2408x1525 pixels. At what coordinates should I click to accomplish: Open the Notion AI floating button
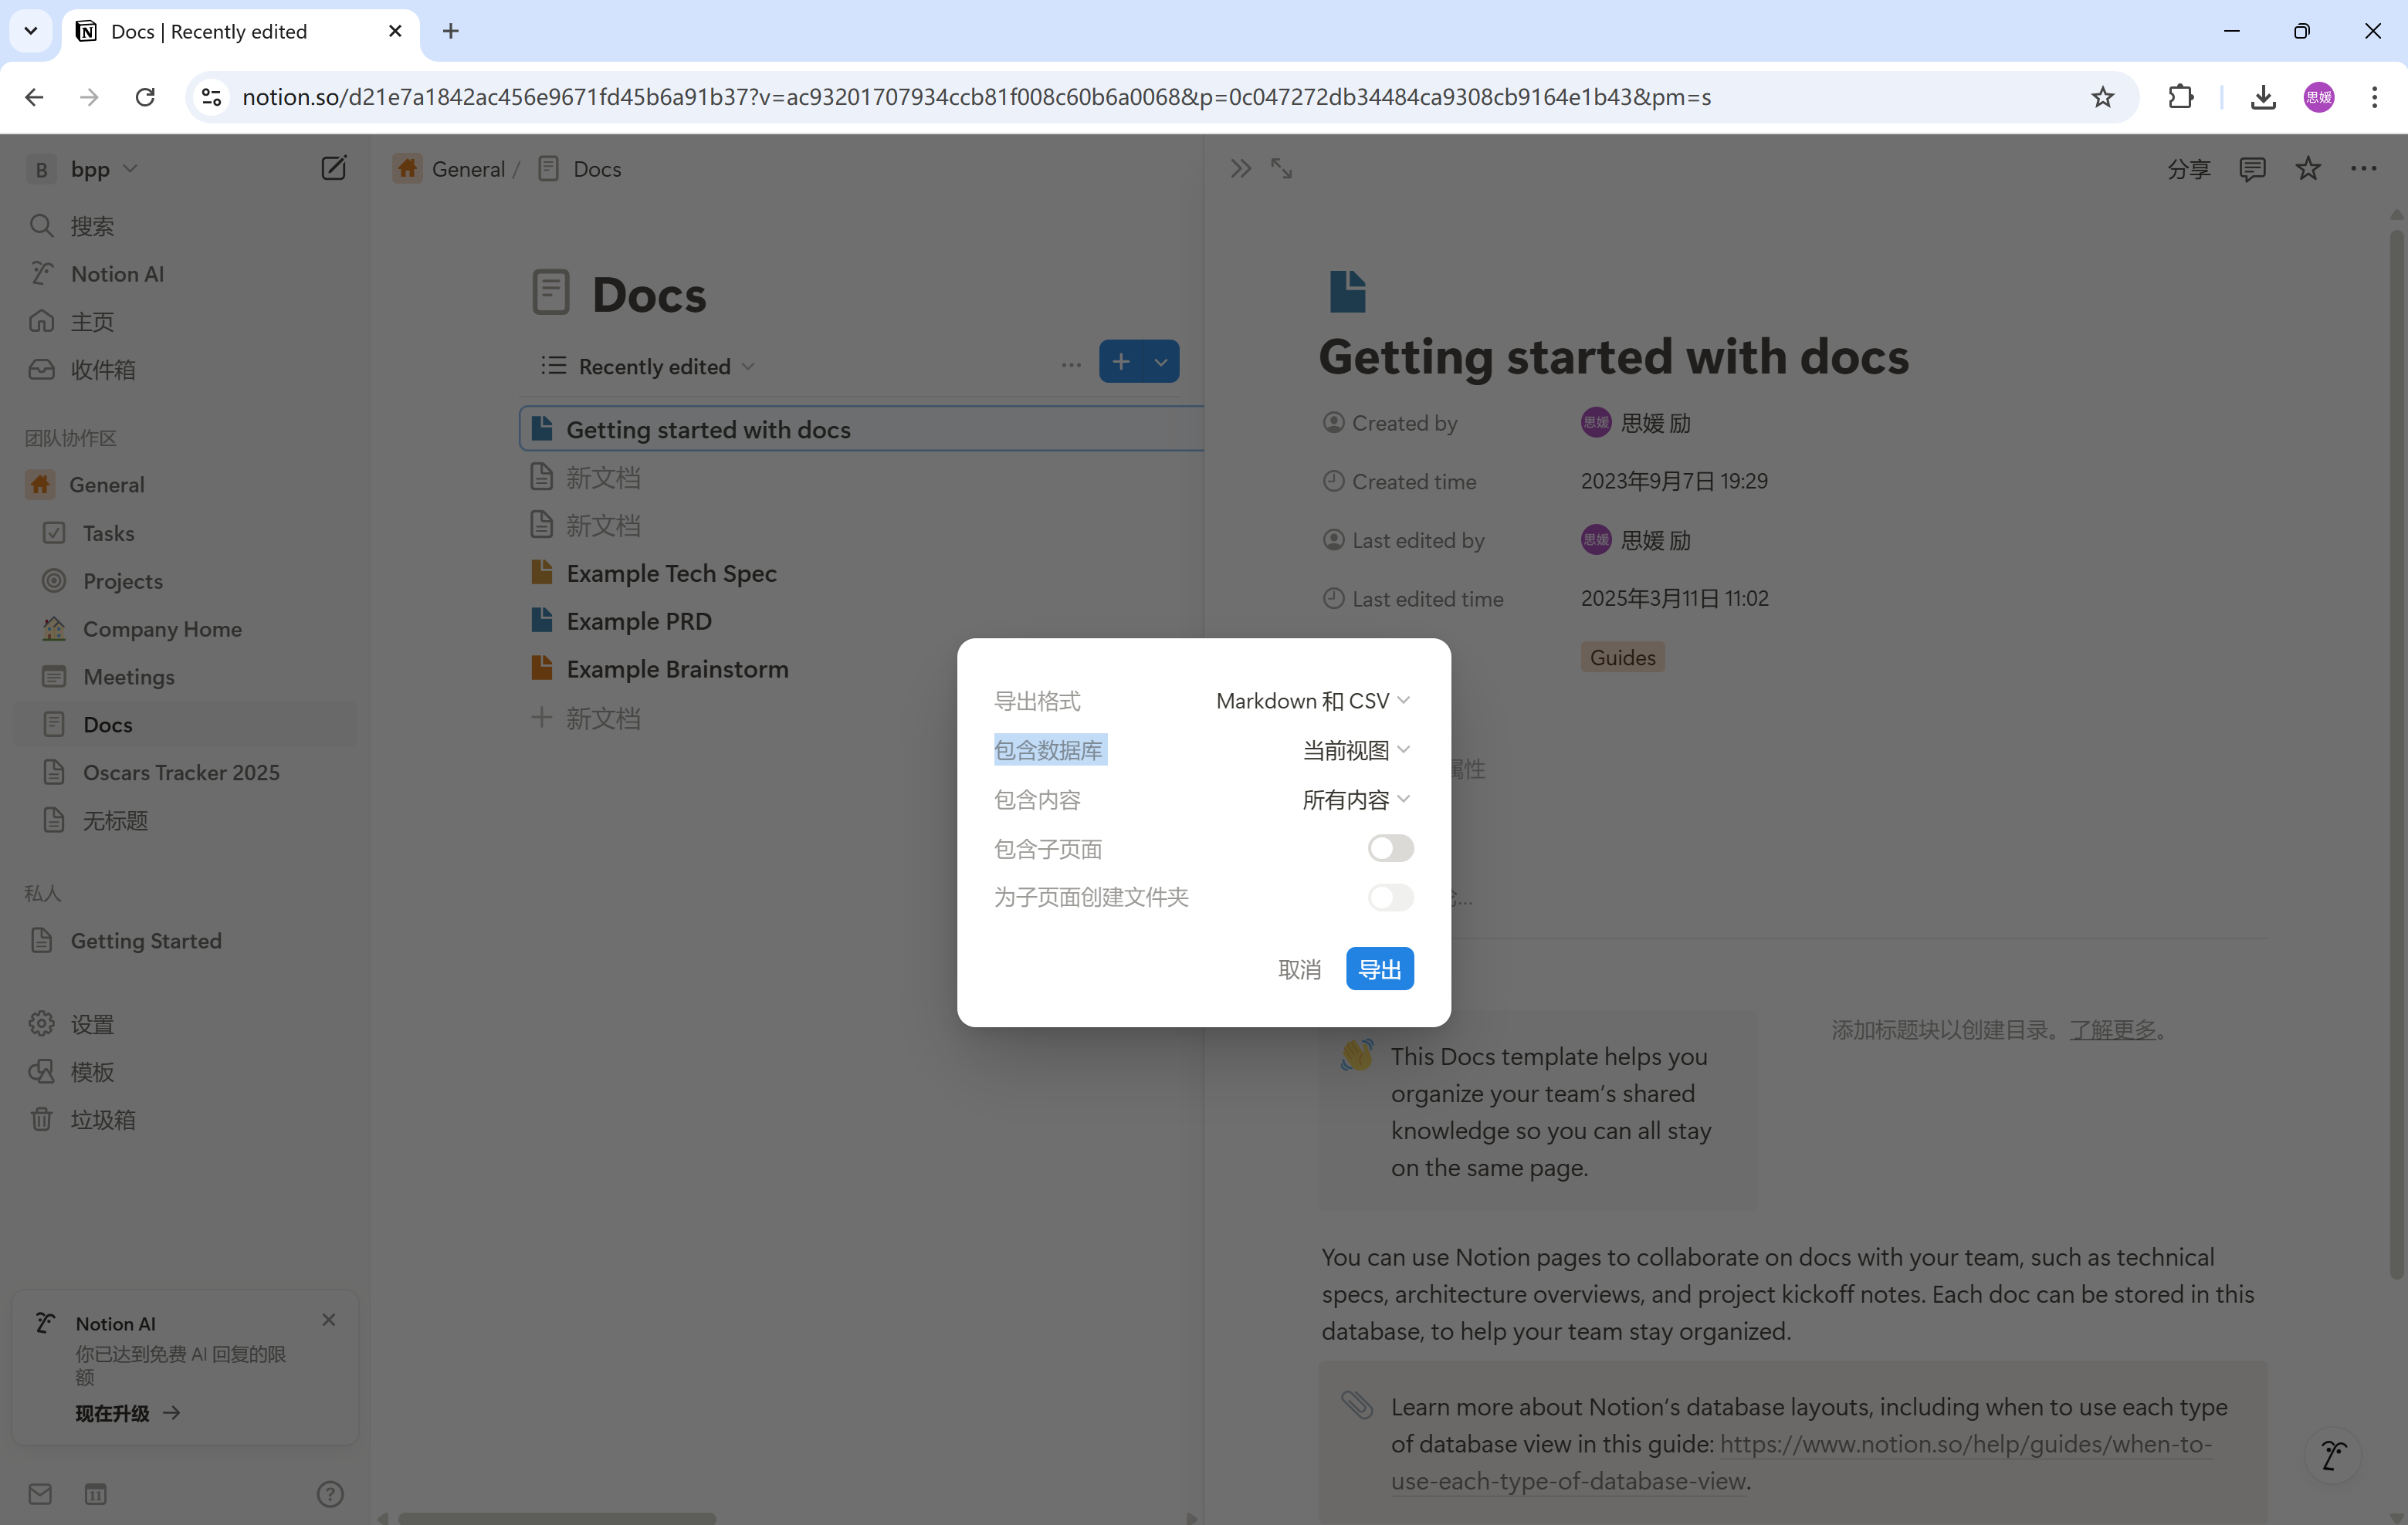click(x=2333, y=1455)
